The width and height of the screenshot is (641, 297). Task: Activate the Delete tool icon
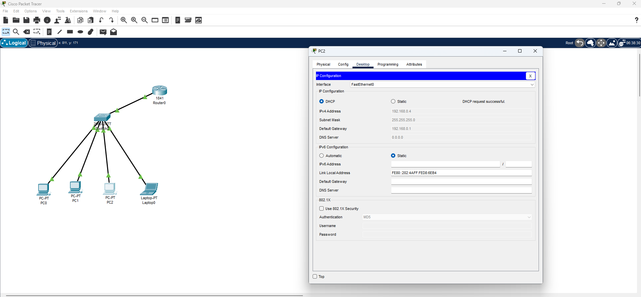click(26, 32)
